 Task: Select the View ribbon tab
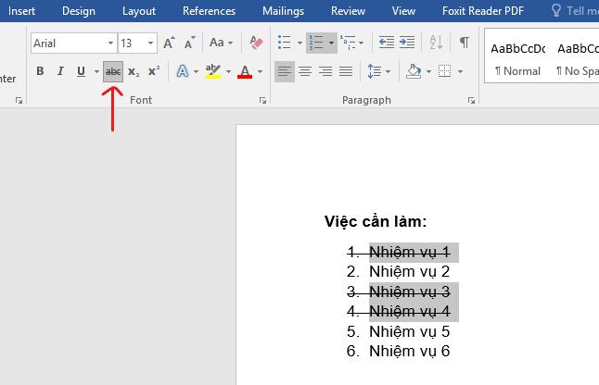tap(403, 11)
